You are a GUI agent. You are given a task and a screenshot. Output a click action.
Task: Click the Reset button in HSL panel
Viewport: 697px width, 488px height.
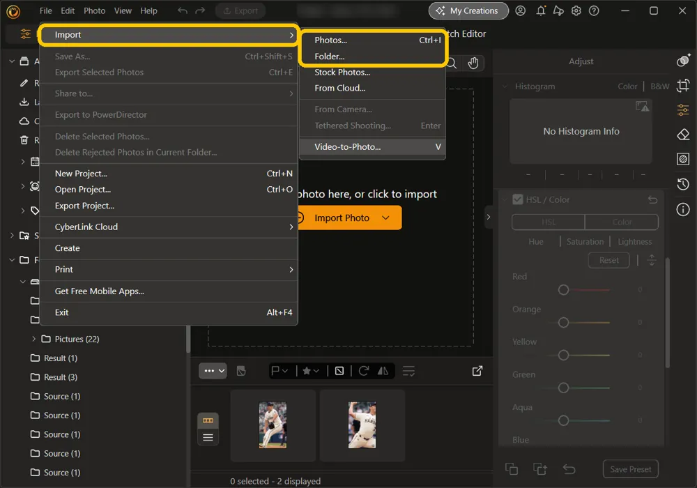tap(608, 260)
